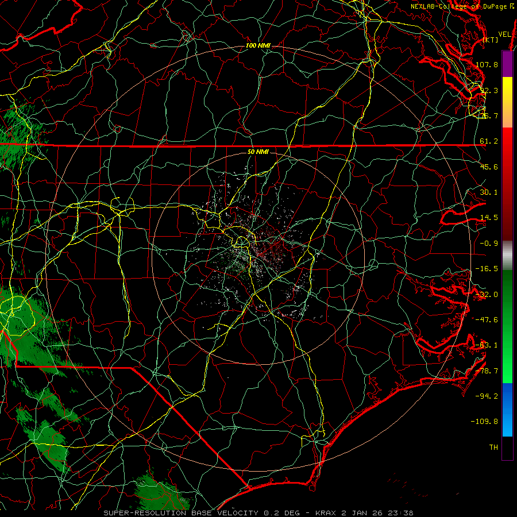Click the SUPER-RESOLUTION BASE VELOCITY caption
This screenshot has height=517, width=517.
(181, 513)
